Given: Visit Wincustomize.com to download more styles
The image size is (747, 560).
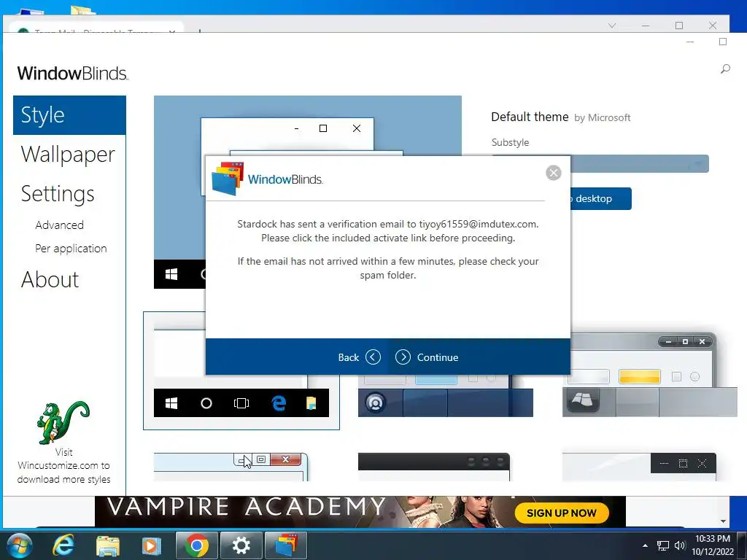Looking at the screenshot, I should pos(64,466).
